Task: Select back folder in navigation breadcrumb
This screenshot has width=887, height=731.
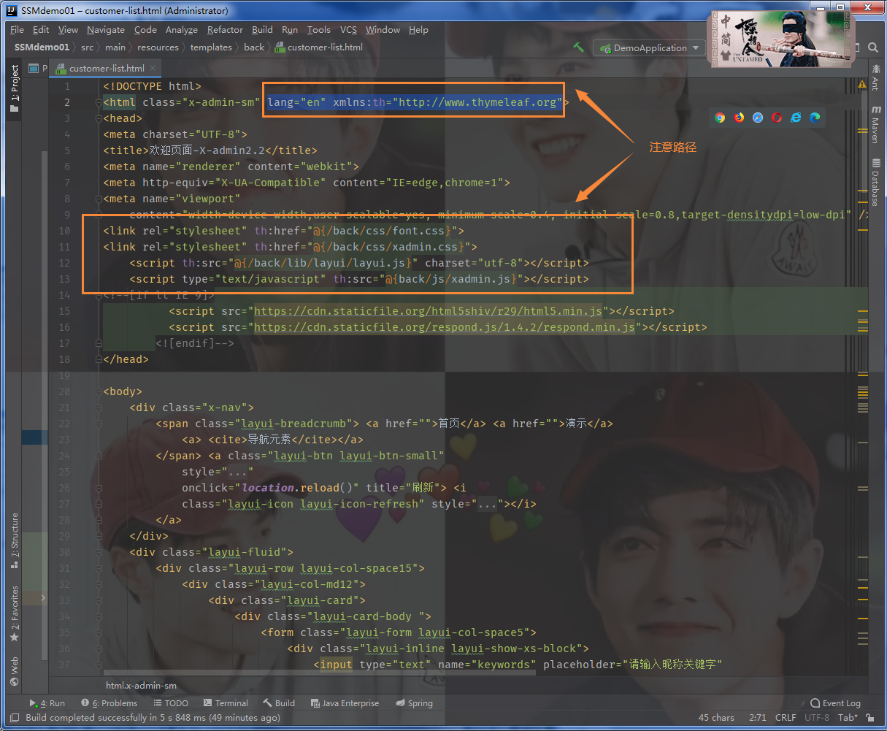Action: (254, 47)
